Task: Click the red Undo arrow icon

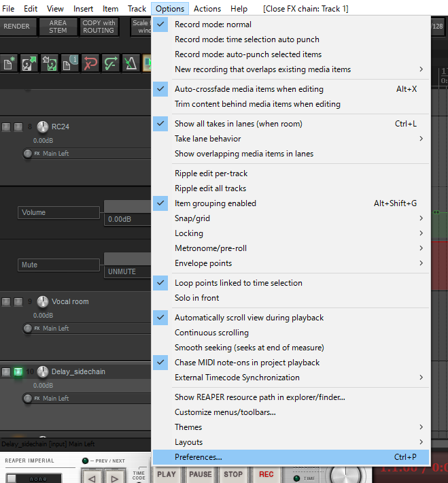Action: click(90, 63)
